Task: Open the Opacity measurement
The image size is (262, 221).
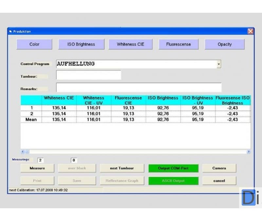Action: click(225, 44)
